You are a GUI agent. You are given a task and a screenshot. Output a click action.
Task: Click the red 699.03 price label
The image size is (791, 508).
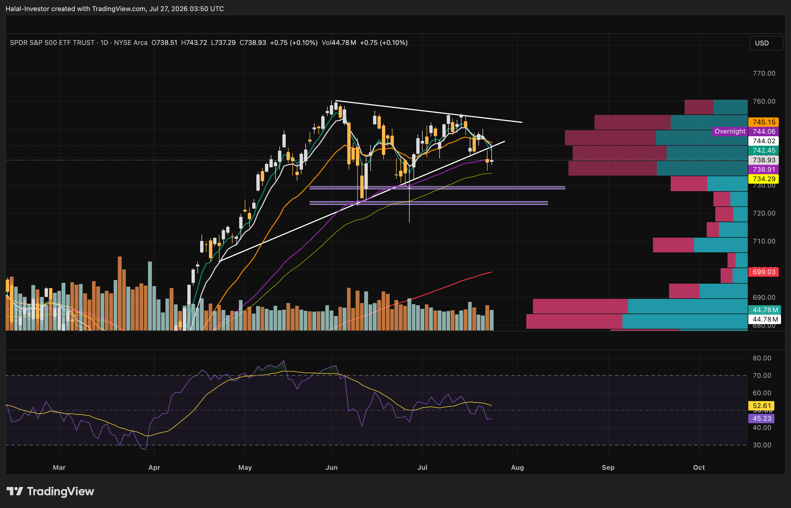click(764, 272)
